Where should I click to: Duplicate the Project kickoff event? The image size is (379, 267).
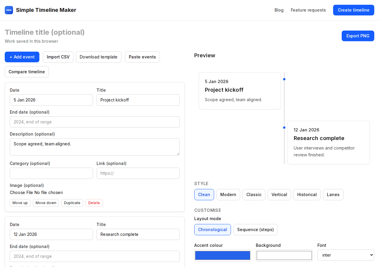pyautogui.click(x=72, y=203)
